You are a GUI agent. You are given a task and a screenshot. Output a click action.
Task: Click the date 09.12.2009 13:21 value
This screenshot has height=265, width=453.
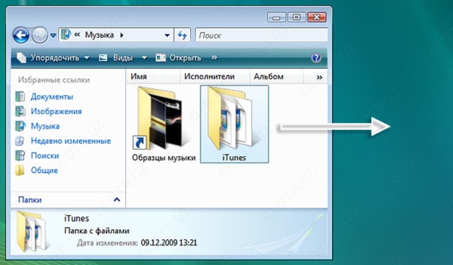[169, 242]
